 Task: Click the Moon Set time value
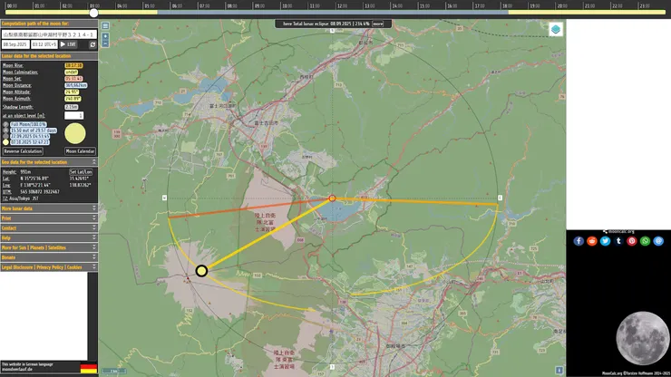point(73,79)
